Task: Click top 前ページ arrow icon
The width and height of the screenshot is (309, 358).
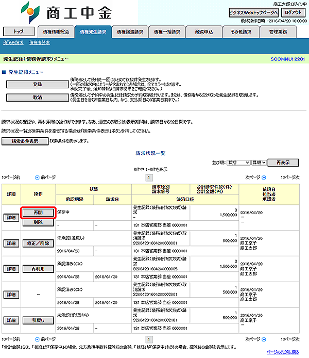Action: point(37,177)
